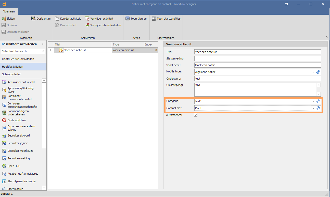
Task: Select the Document digitaal ondertekenen icon
Action: pyautogui.click(x=4, y=113)
